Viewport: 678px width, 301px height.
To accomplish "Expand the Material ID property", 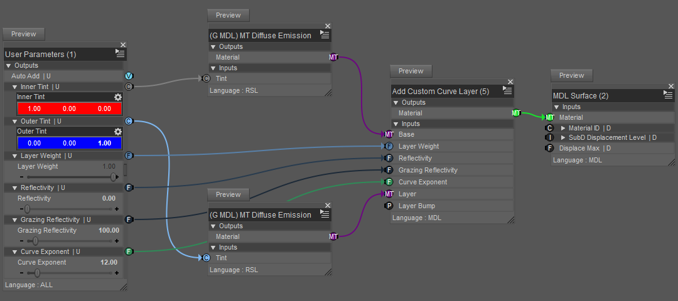I will tap(563, 128).
